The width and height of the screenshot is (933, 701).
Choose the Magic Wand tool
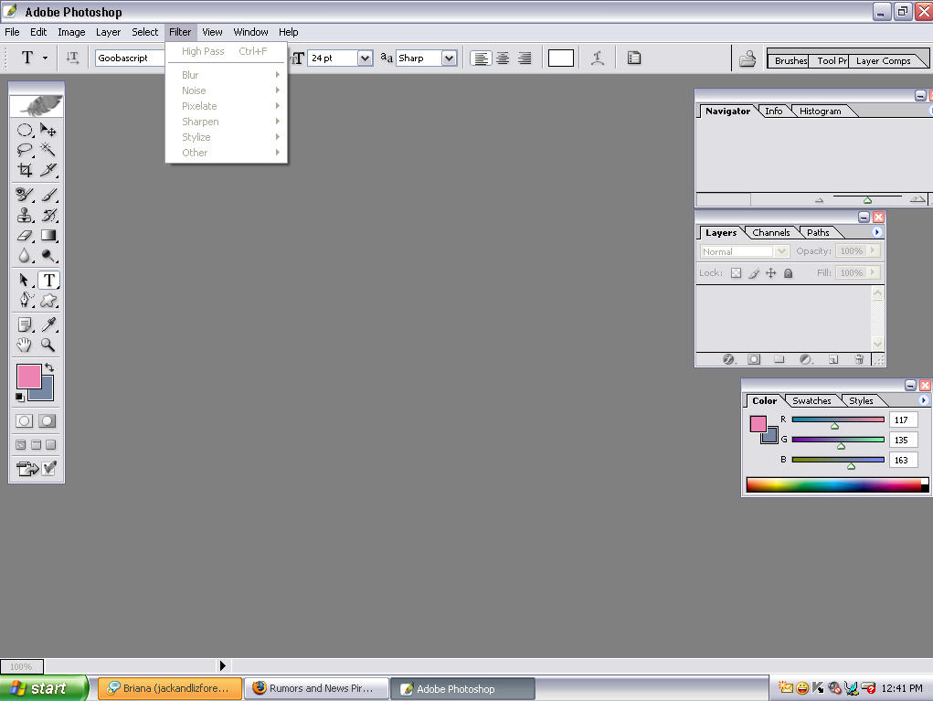click(x=48, y=149)
